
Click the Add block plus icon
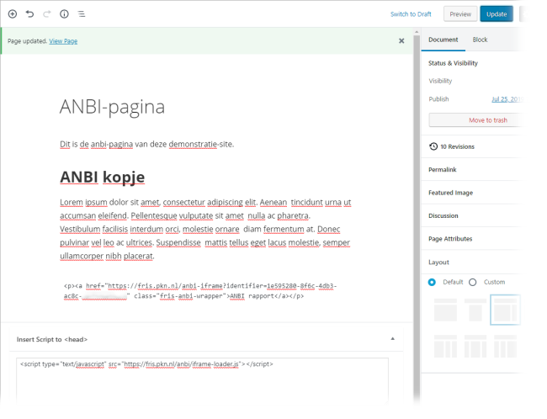click(13, 14)
